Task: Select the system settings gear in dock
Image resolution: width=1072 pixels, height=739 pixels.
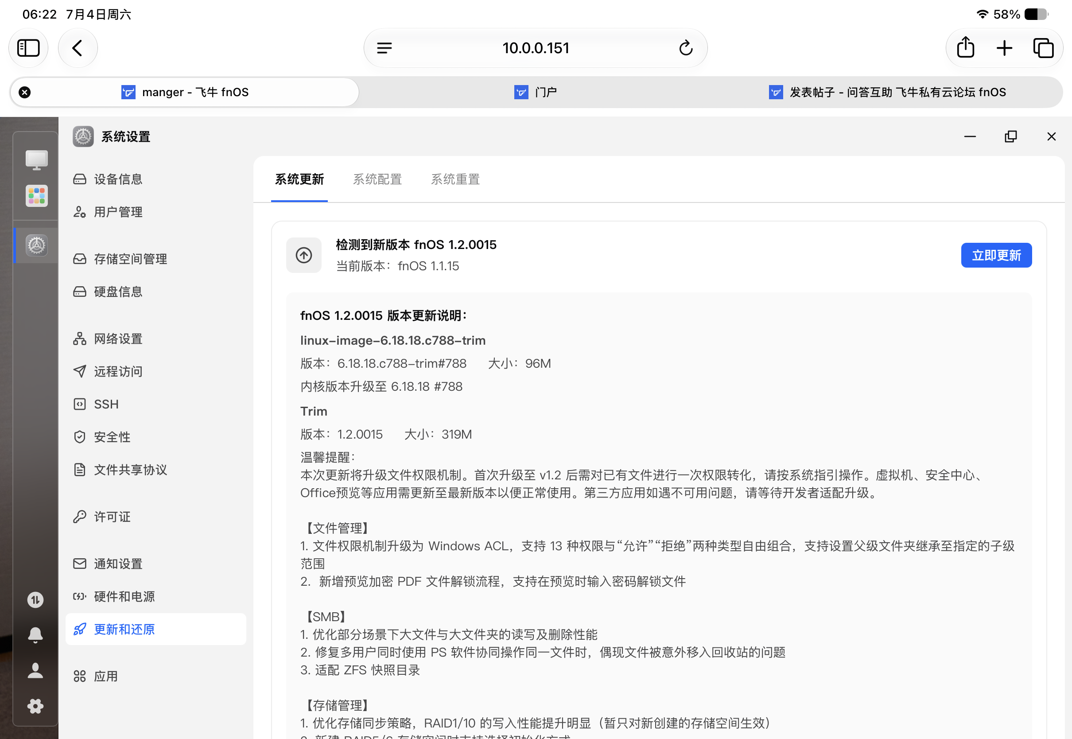Action: [x=37, y=245]
